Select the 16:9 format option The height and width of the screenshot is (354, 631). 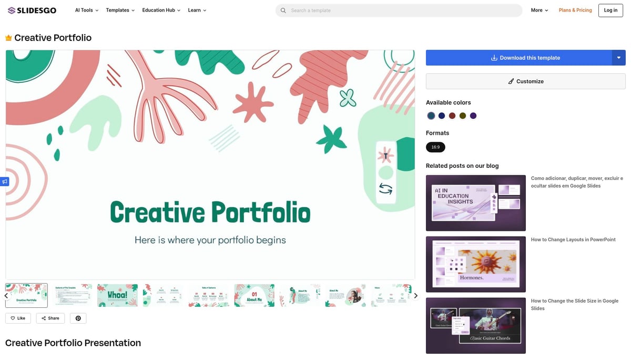pos(435,147)
